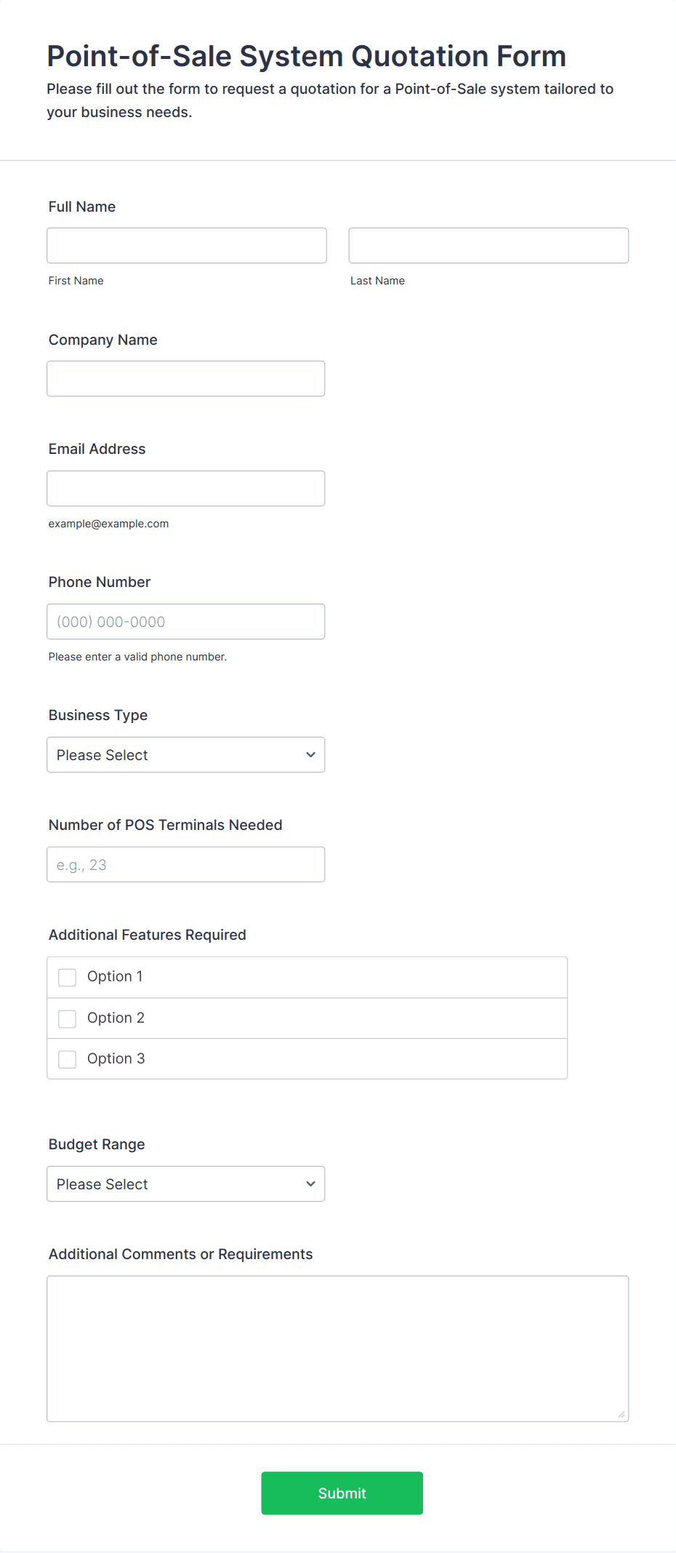Click the Last Name input field
Screen dimensions: 676x1553
488,246
